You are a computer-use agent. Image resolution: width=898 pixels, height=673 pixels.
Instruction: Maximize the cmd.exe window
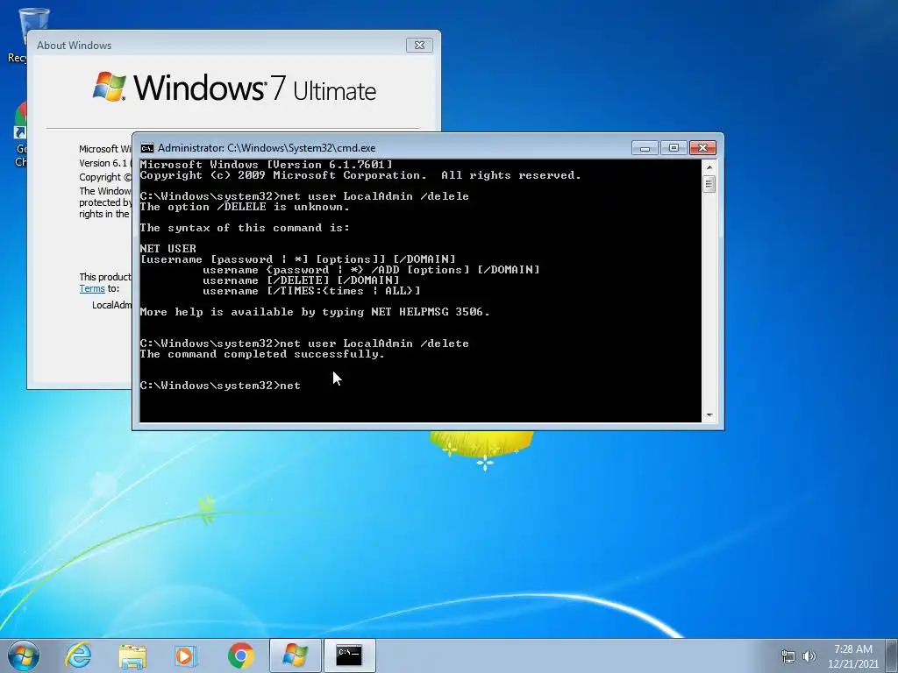(673, 148)
